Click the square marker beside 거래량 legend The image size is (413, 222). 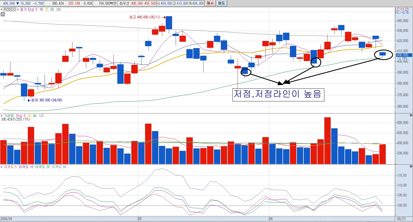pos(2,116)
